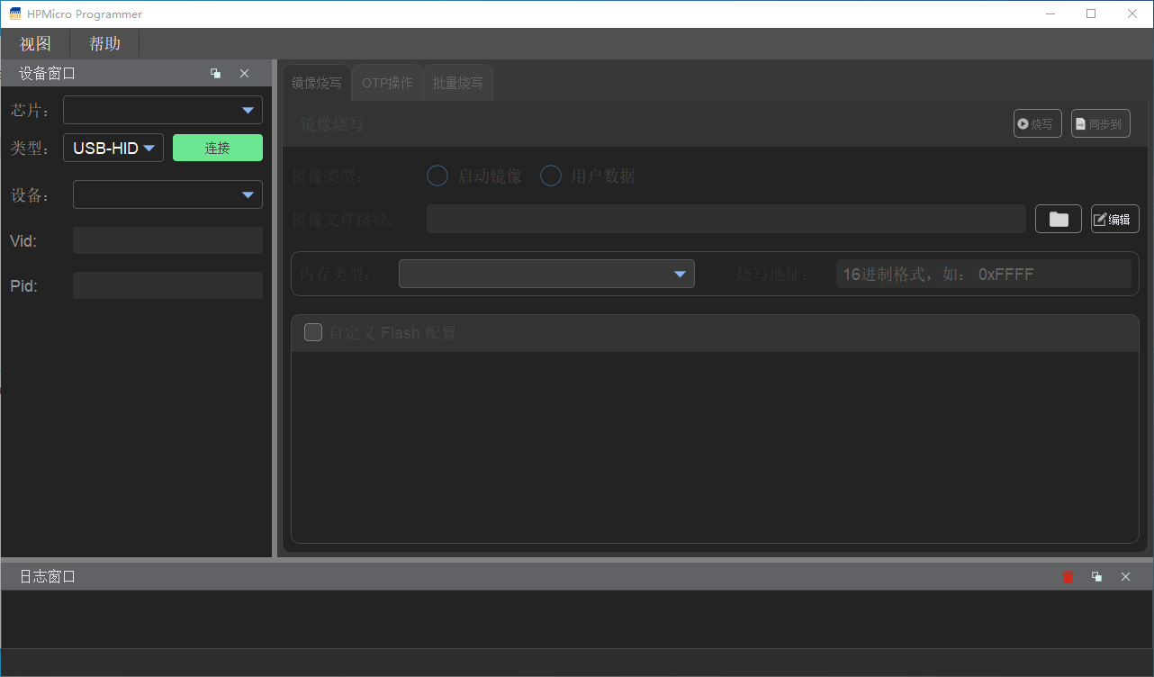
Task: Click the Pid input field
Action: [x=167, y=285]
